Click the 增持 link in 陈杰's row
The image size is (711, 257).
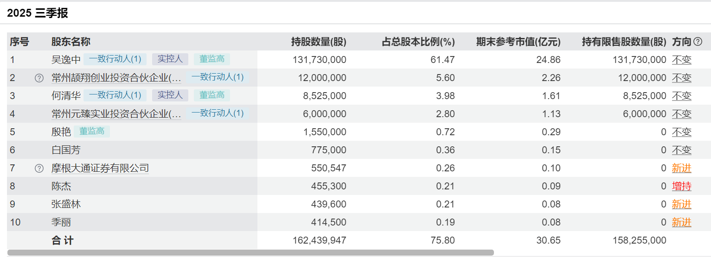click(681, 187)
